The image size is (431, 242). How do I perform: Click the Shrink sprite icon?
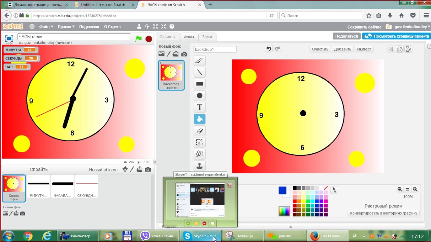(164, 27)
